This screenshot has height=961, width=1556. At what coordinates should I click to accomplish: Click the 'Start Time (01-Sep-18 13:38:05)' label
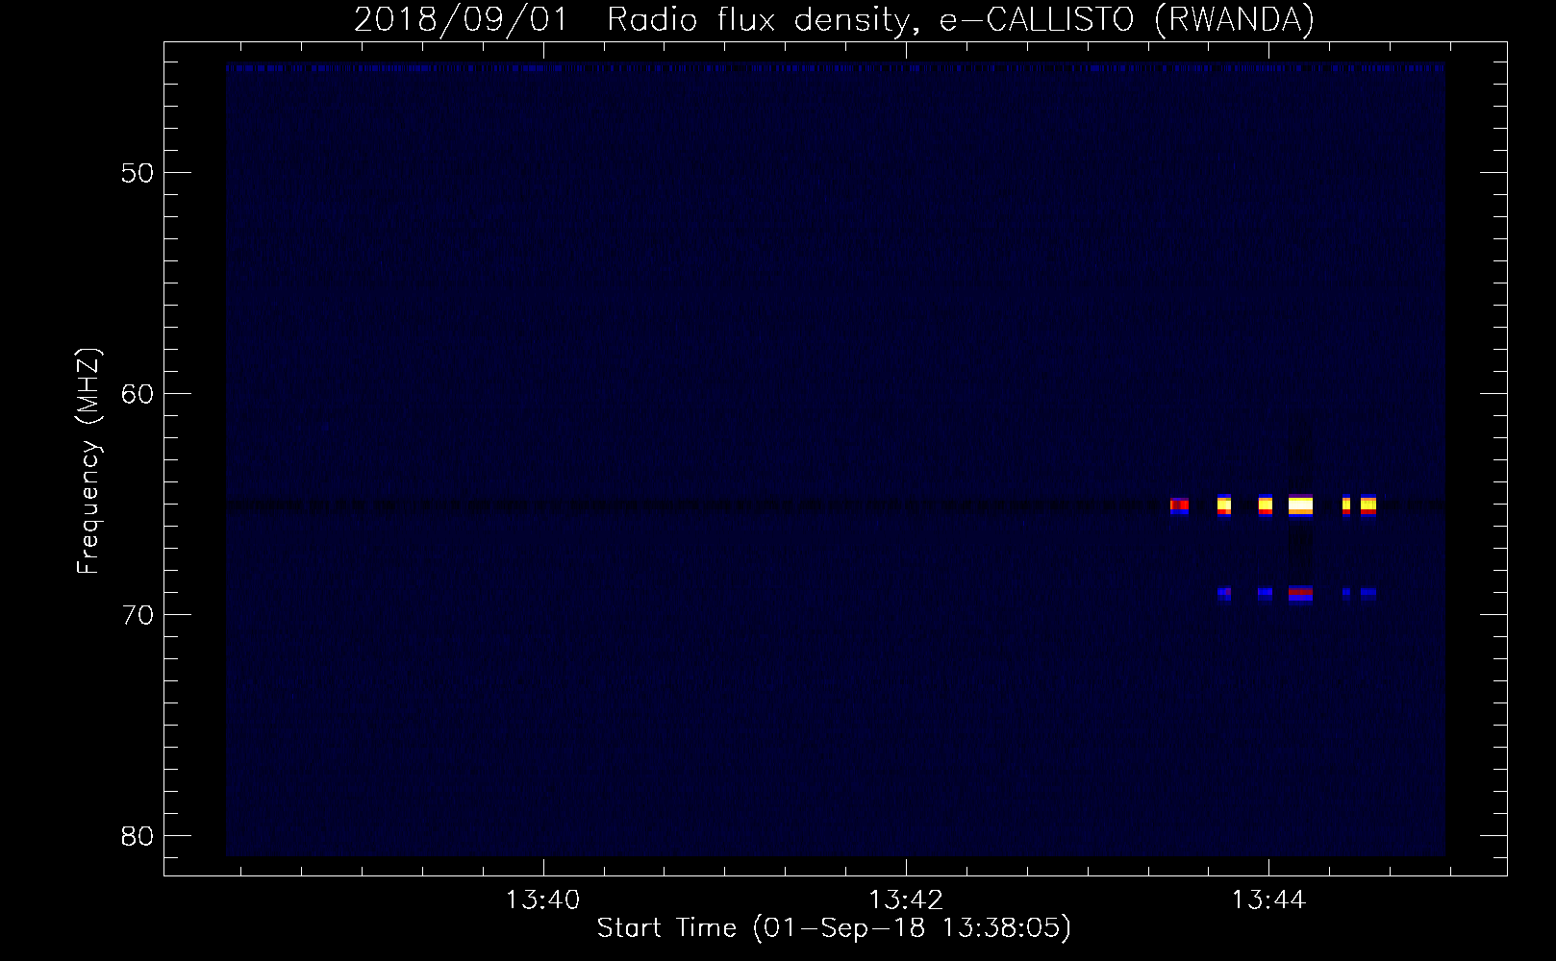[834, 928]
